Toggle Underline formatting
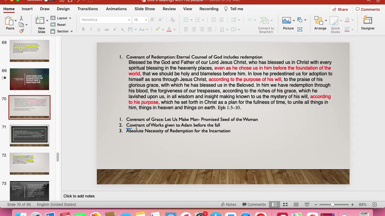385x216 pixels. tap(99, 29)
